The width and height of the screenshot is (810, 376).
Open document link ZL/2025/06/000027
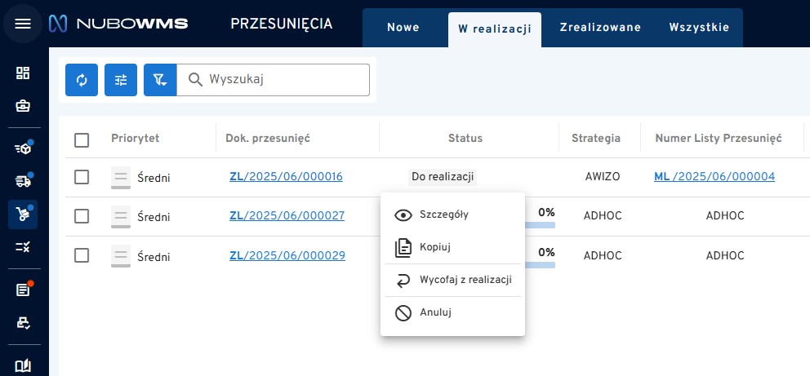287,216
